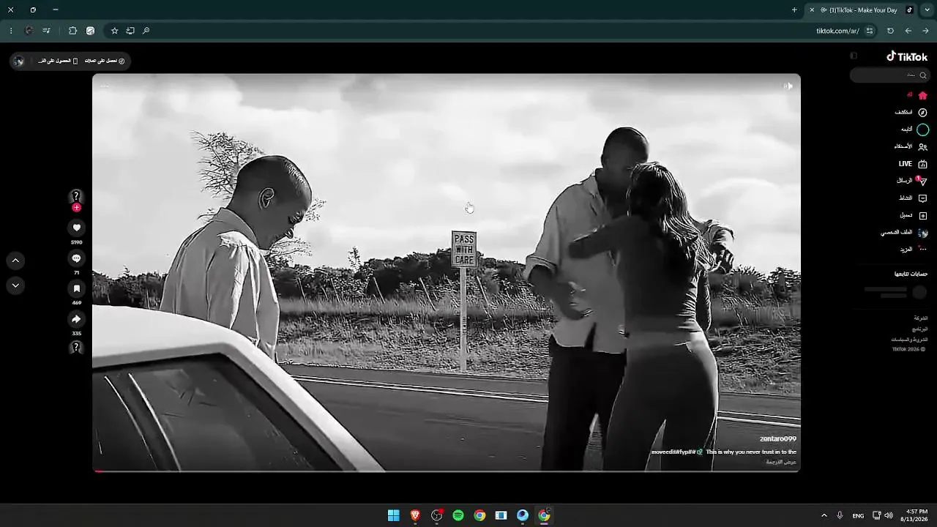Open the Activity inbox icon in sidebar
The height and width of the screenshot is (527, 937).
point(922,198)
